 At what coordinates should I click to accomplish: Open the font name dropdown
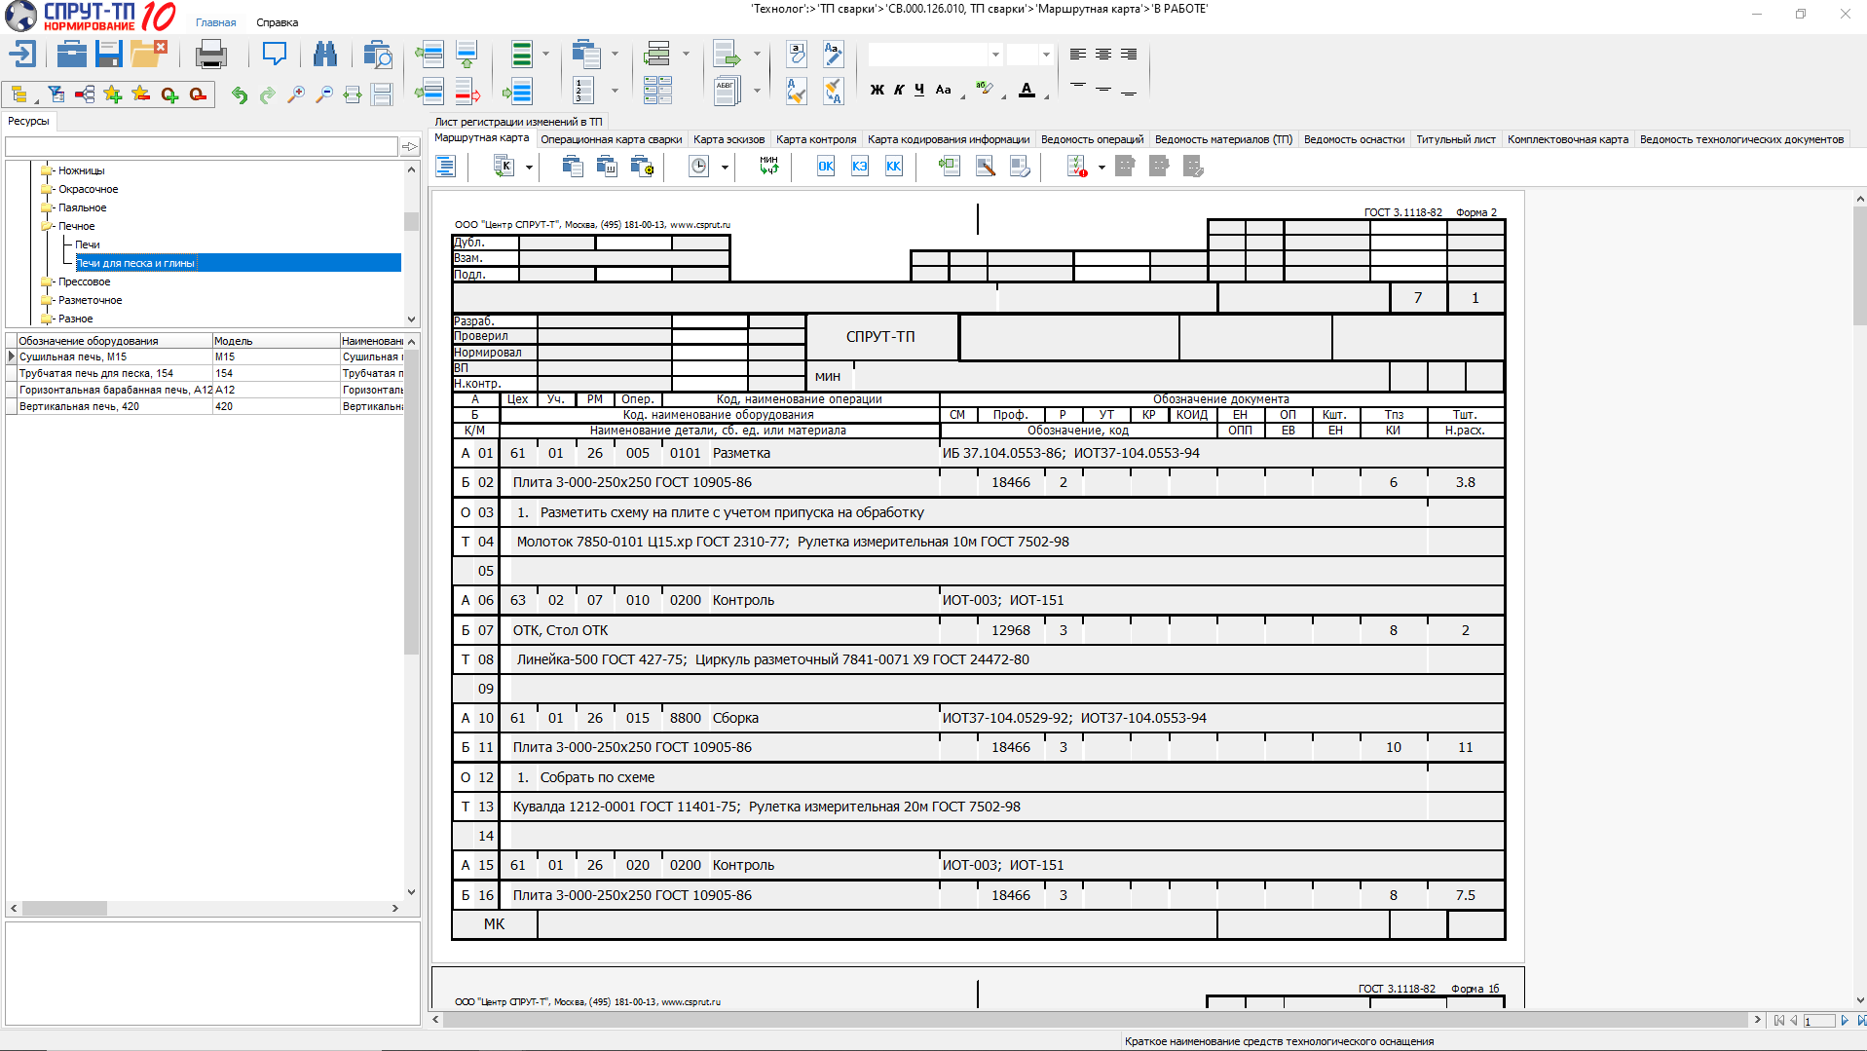pos(994,55)
